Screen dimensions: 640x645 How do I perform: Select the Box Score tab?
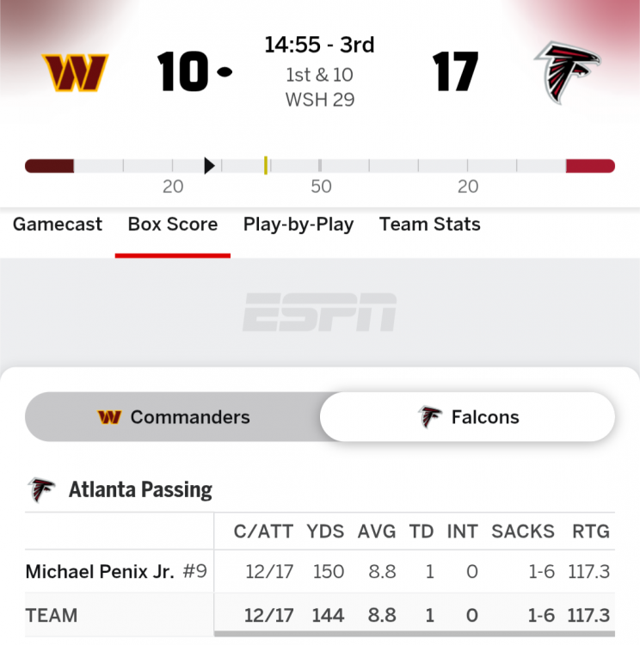point(173,224)
